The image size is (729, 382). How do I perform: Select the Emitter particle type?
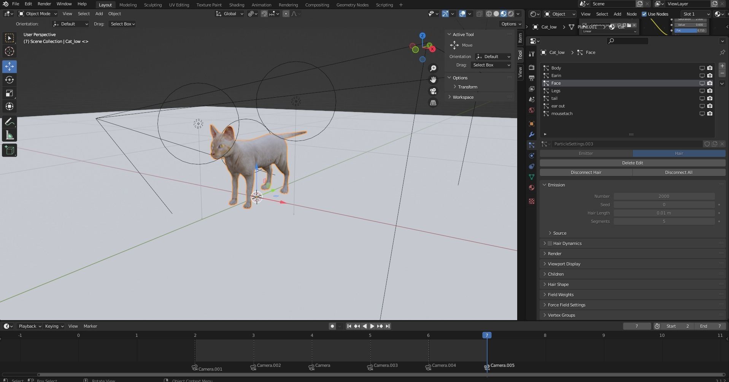pyautogui.click(x=586, y=153)
